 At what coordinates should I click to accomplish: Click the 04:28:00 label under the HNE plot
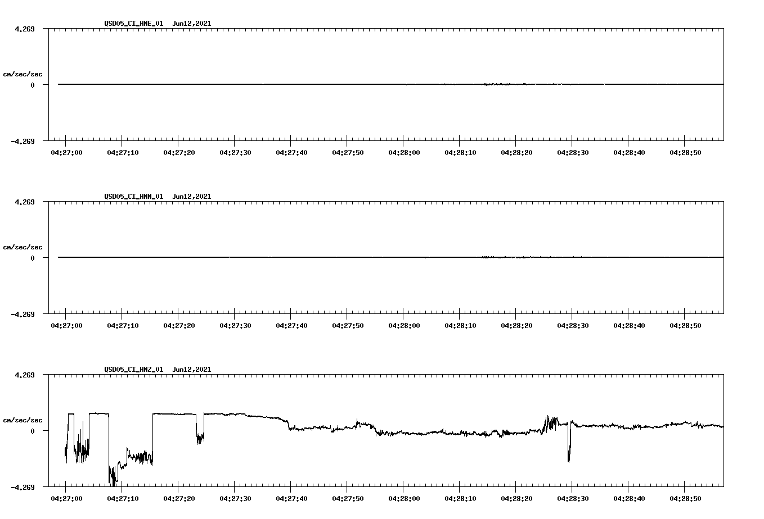point(404,153)
